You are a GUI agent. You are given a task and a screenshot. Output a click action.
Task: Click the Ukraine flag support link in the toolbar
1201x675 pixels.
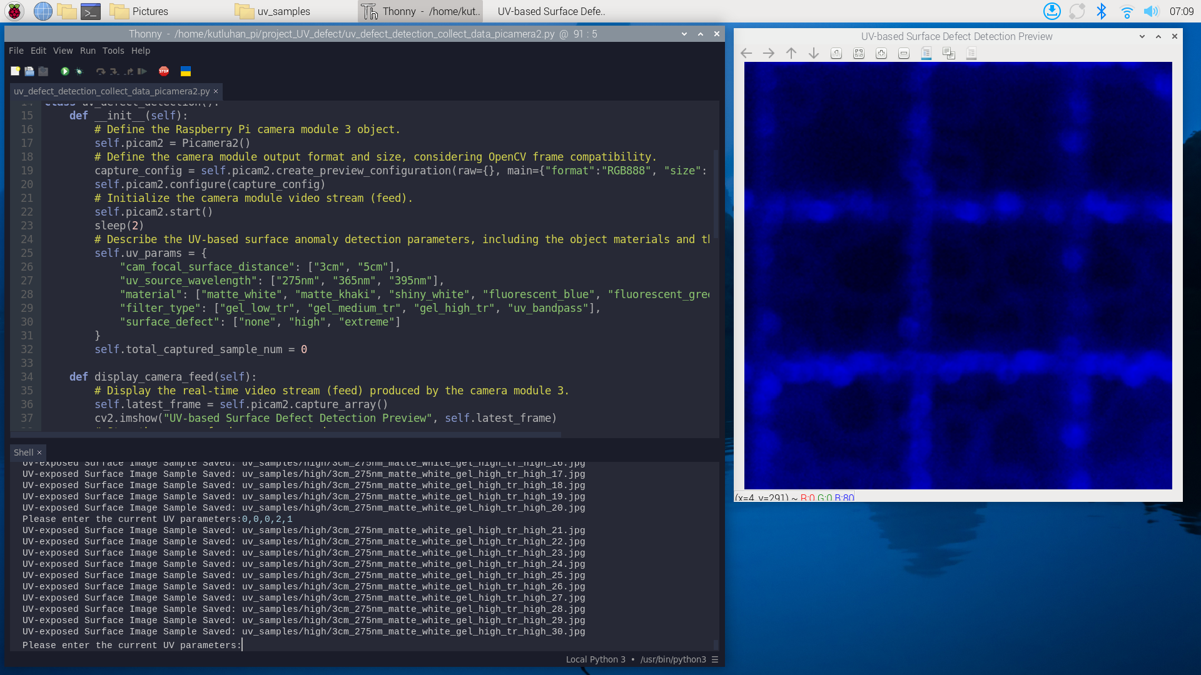pos(185,71)
